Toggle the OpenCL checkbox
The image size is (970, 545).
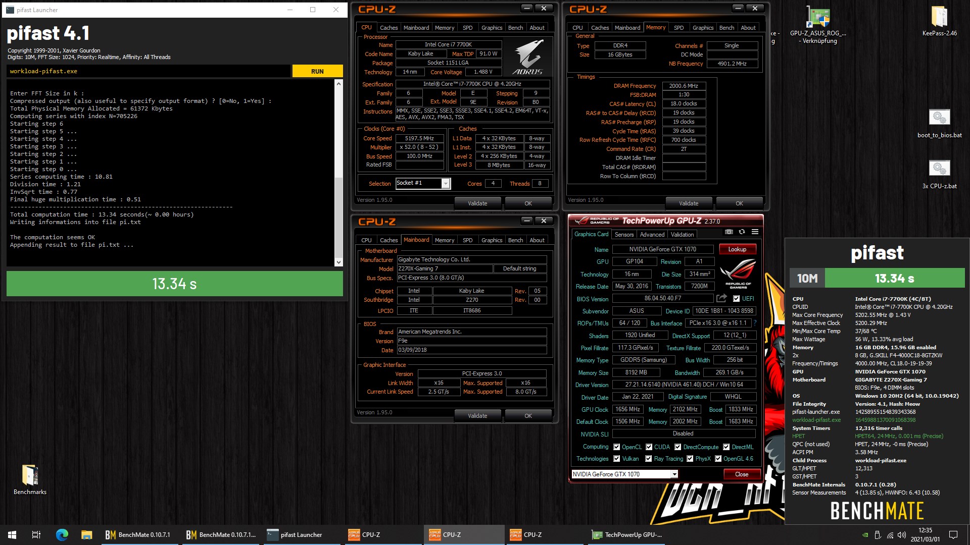616,447
